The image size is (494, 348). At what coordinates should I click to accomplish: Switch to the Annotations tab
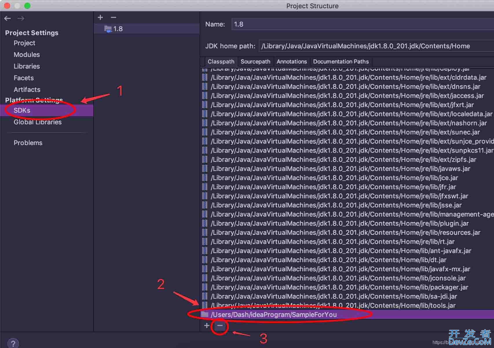pyautogui.click(x=292, y=61)
